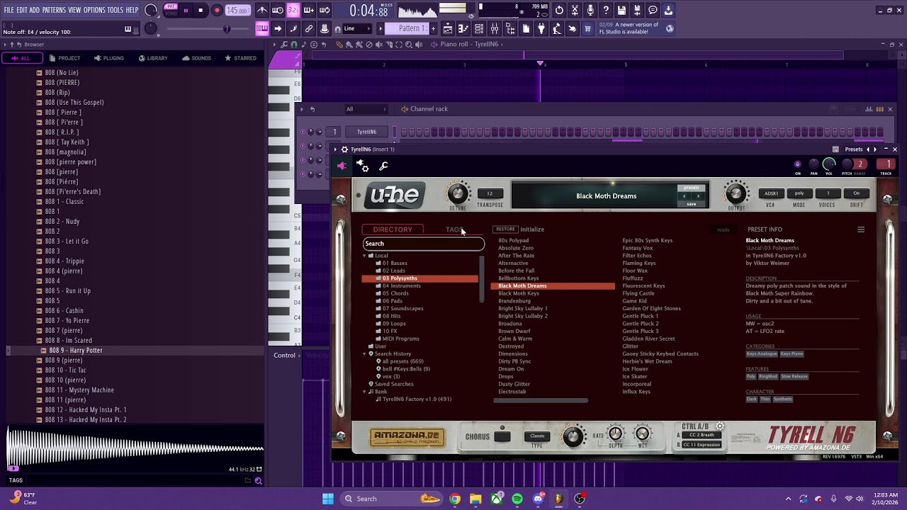This screenshot has width=907, height=510.
Task: Toggle the plugin wrapper ON light
Action: [x=798, y=164]
